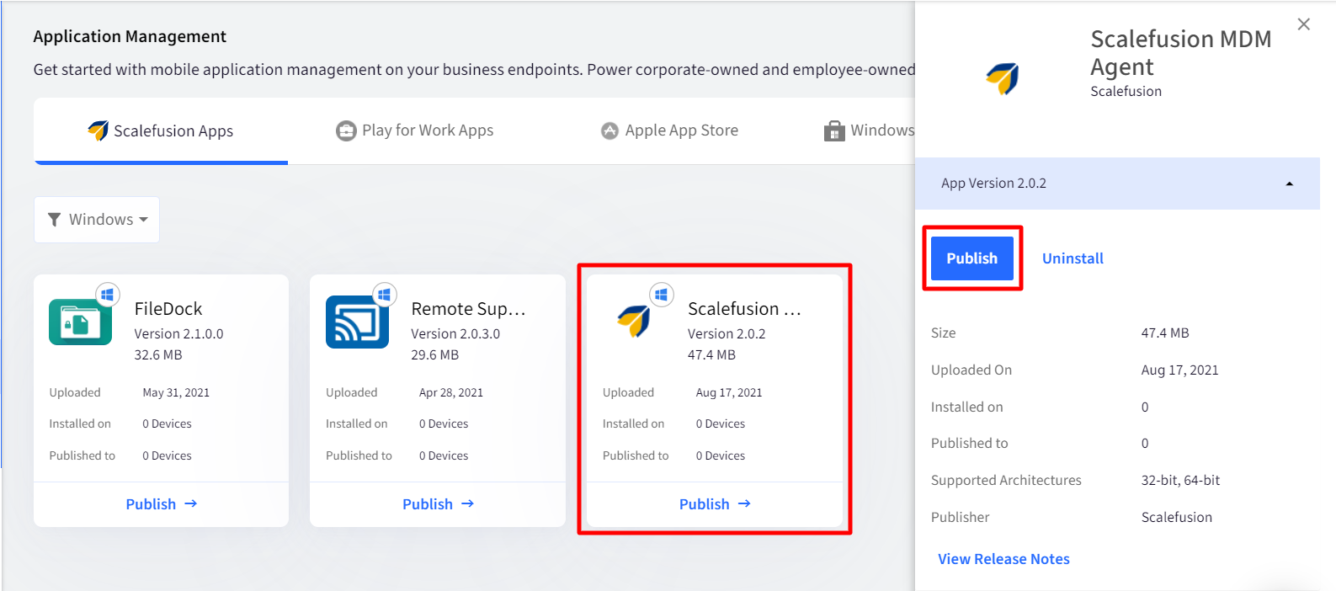Open View Release Notes link
This screenshot has width=1336, height=591.
pos(1003,559)
